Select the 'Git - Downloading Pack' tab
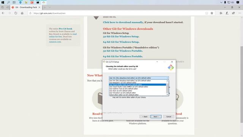This screenshot has height=137, width=243. pyautogui.click(x=26, y=7)
